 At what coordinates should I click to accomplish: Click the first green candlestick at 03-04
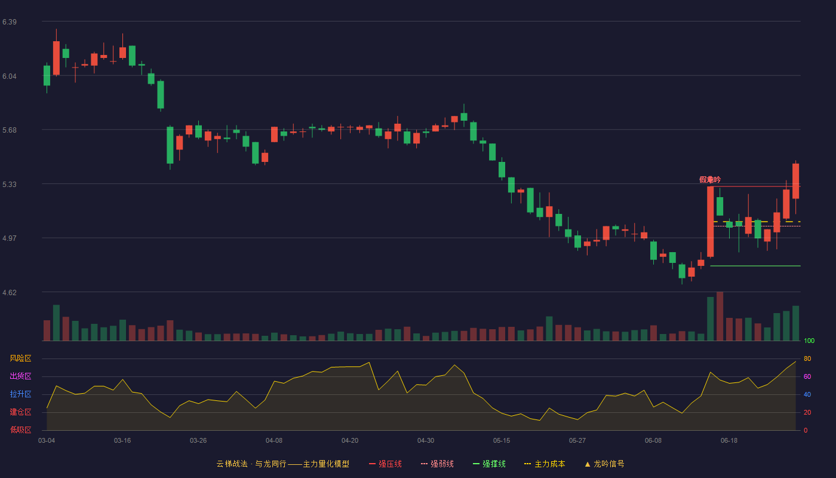(x=47, y=76)
